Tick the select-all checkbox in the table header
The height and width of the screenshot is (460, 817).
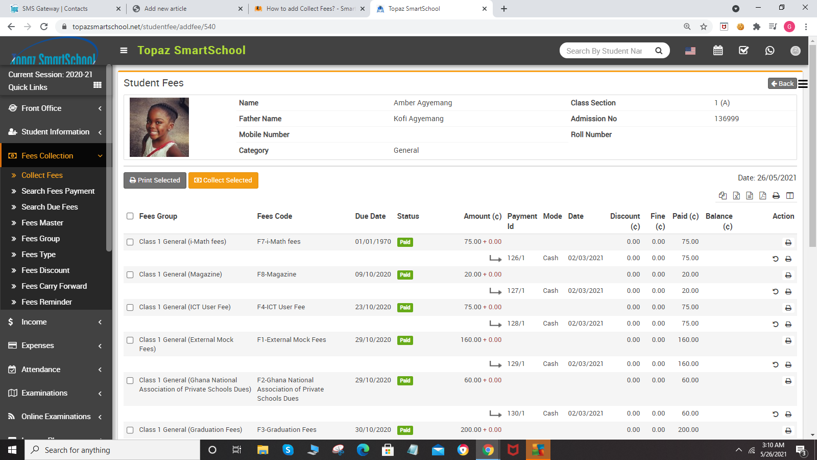point(130,216)
